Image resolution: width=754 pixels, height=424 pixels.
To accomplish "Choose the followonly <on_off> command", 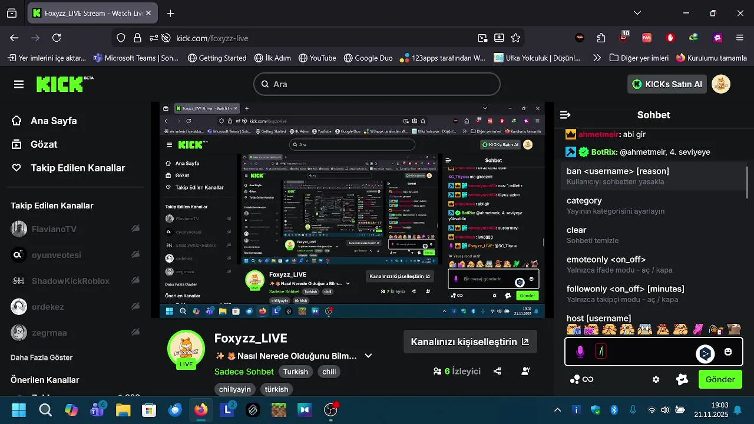I will 654,294.
